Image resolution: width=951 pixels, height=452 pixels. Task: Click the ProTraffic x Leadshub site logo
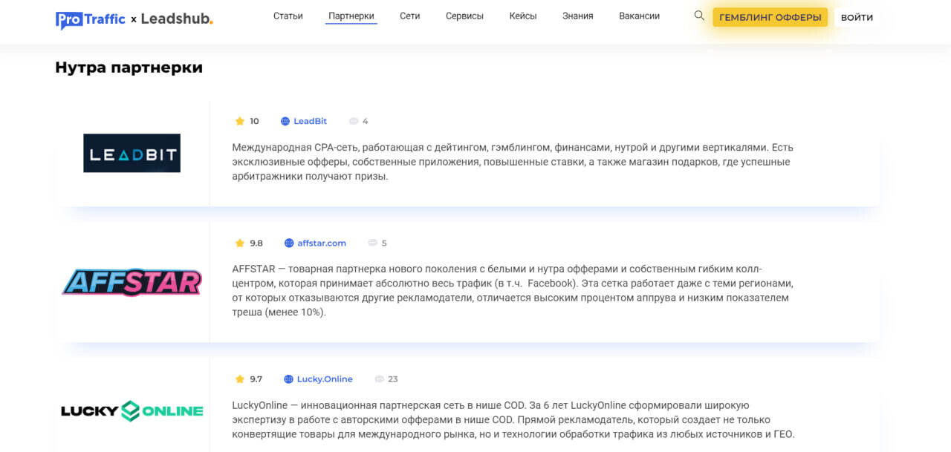pos(134,19)
